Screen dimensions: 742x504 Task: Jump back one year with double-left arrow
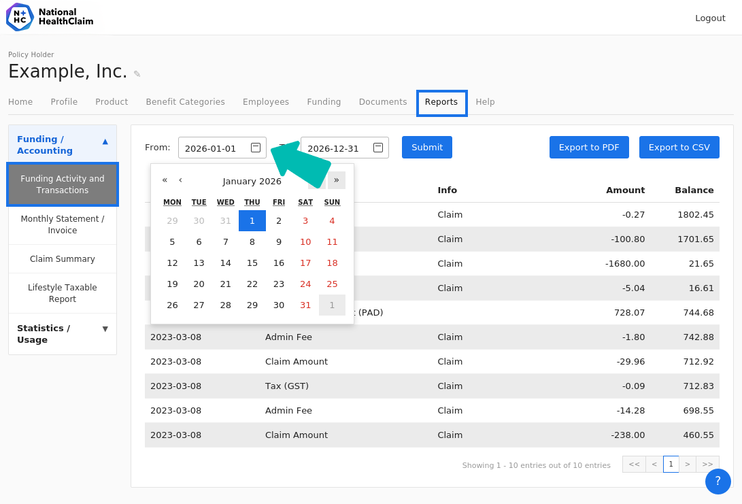coord(165,180)
